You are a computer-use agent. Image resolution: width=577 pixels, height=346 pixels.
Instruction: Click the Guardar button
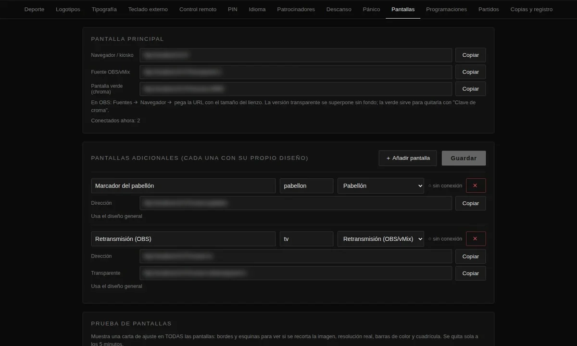(464, 158)
